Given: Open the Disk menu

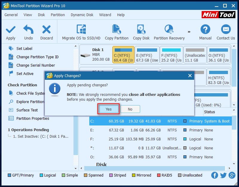Looking at the screenshot, I should tap(41, 15).
